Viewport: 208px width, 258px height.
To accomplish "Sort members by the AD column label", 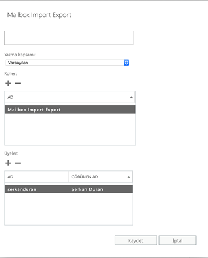I will pyautogui.click(x=10, y=177).
